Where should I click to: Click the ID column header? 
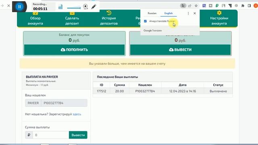tap(102, 85)
